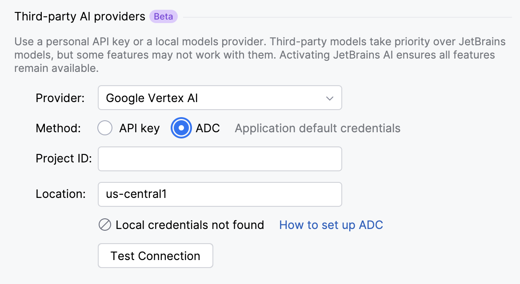Click the Beta badge next to the heading
The width and height of the screenshot is (520, 284).
pyautogui.click(x=164, y=16)
